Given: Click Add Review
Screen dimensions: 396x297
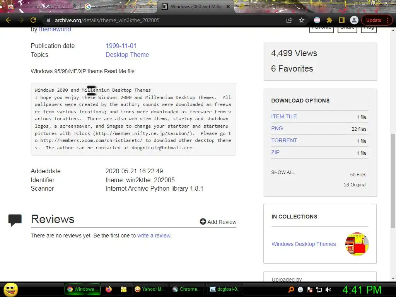Looking at the screenshot, I should [218, 222].
